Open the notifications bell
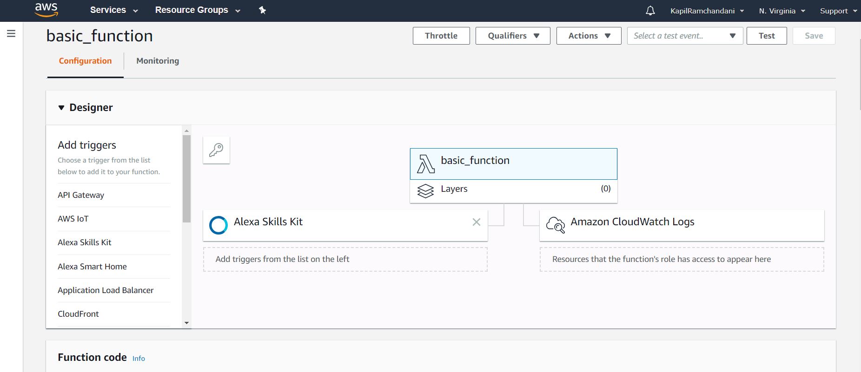861x372 pixels. coord(650,11)
